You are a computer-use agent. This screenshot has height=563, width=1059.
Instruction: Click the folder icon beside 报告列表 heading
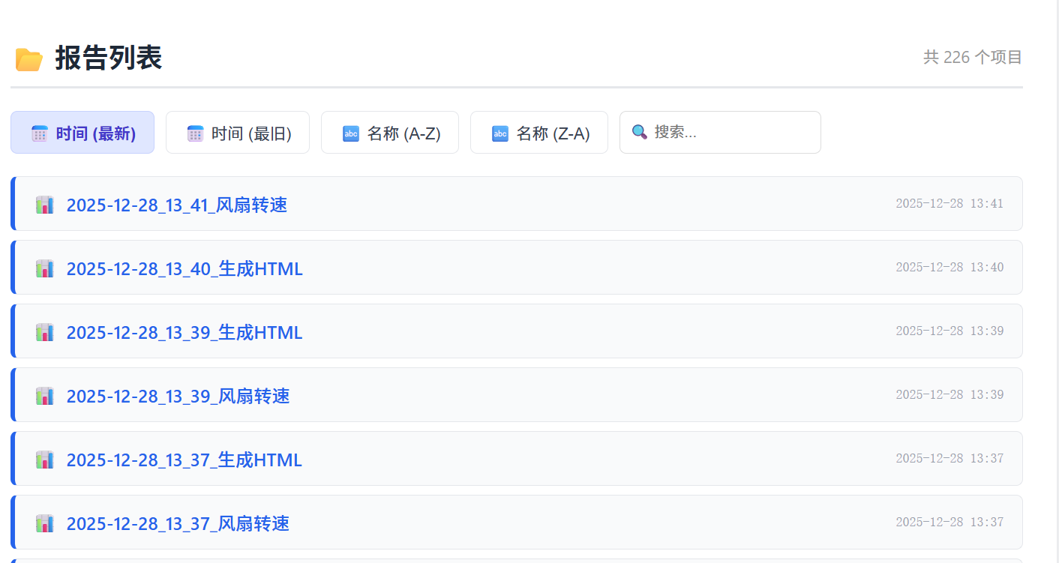(x=29, y=59)
